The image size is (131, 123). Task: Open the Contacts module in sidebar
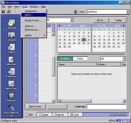11,37
